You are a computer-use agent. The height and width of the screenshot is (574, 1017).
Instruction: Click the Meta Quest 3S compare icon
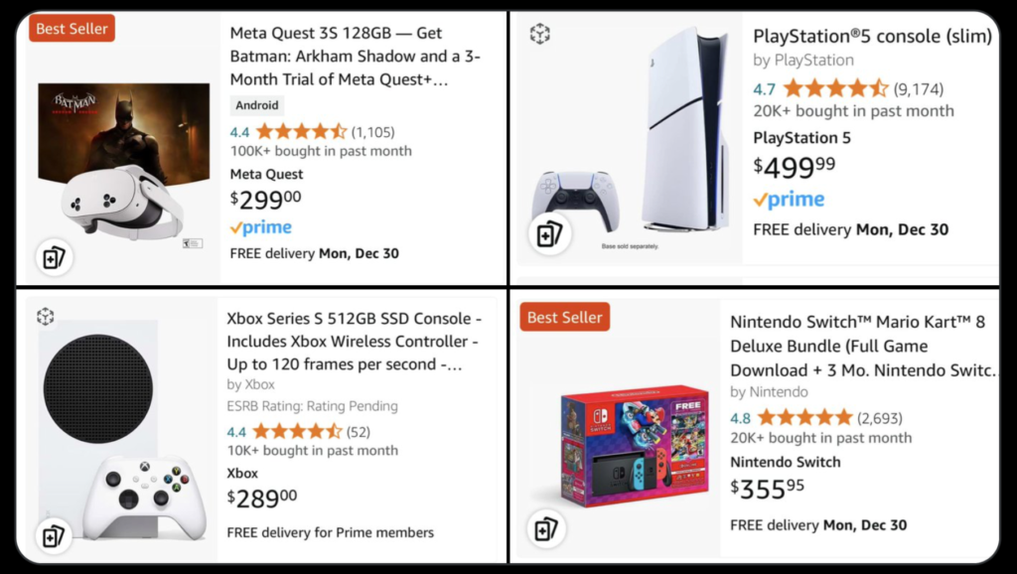click(x=54, y=258)
